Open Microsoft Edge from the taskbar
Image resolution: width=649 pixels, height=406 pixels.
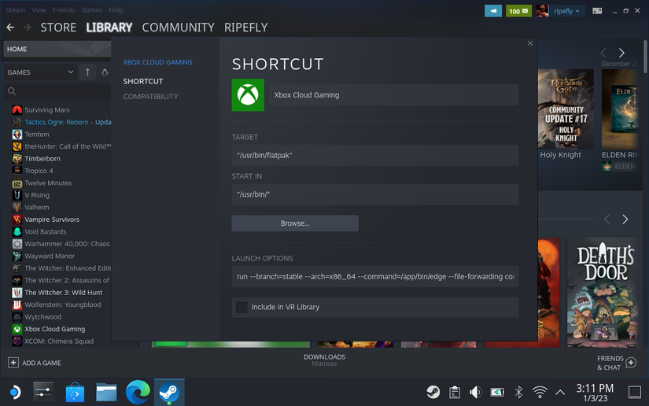click(x=138, y=391)
